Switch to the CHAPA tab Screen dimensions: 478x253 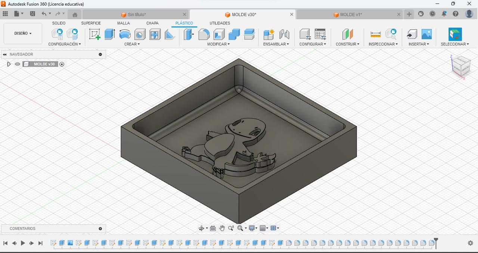[x=152, y=23]
